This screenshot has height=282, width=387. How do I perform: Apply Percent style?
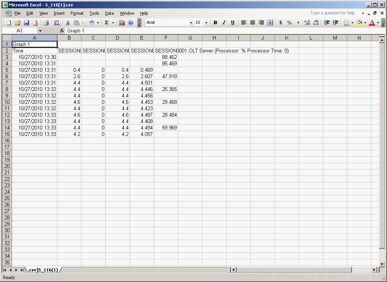tap(289, 23)
